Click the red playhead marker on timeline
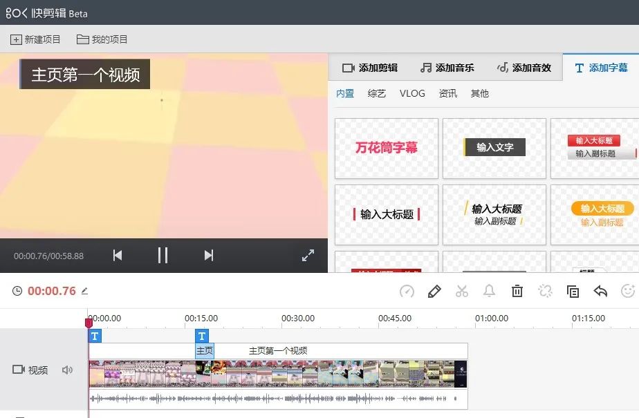 coord(89,323)
